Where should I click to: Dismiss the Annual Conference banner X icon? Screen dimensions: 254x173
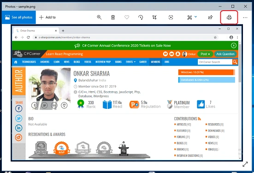[x=233, y=46]
